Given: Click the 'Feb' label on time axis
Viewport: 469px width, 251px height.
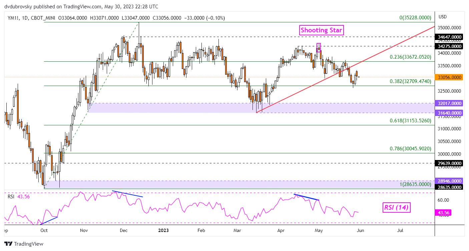Looking at the screenshot, I should point(201,230).
